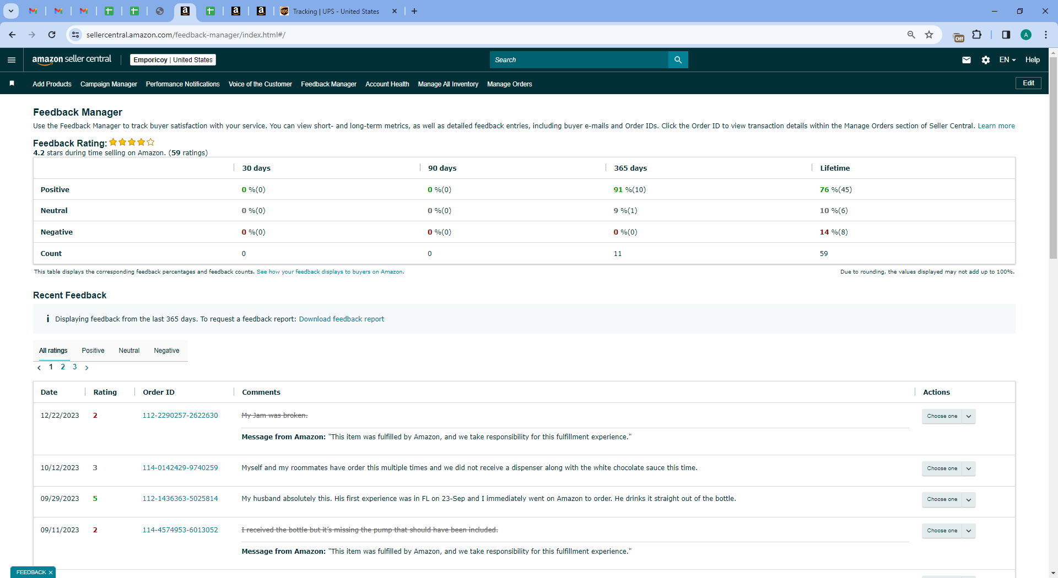Click the Amazon Seller Central logo
The width and height of the screenshot is (1058, 578).
72,59
